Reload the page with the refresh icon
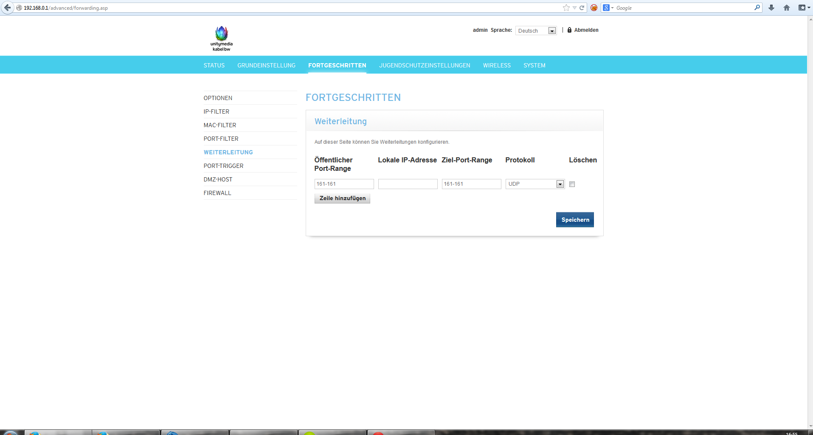Viewport: 813px width, 435px height. pos(582,8)
